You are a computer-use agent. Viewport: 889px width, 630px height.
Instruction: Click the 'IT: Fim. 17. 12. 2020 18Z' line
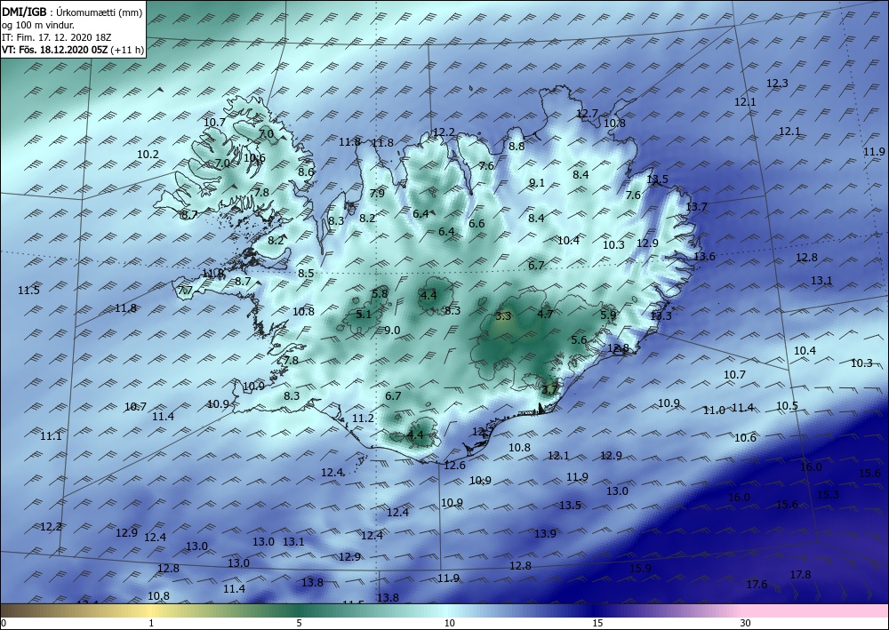pyautogui.click(x=57, y=37)
